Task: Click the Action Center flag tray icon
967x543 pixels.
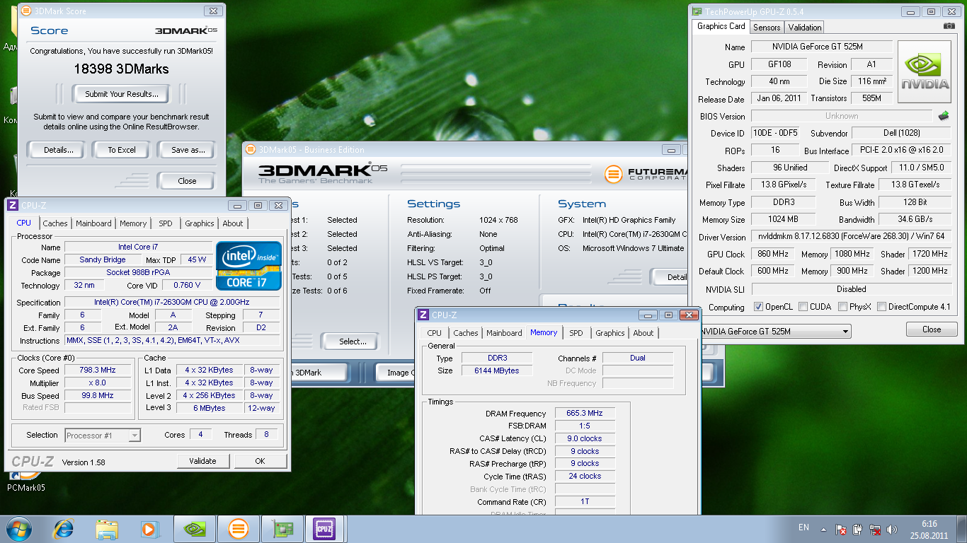Action: click(841, 529)
